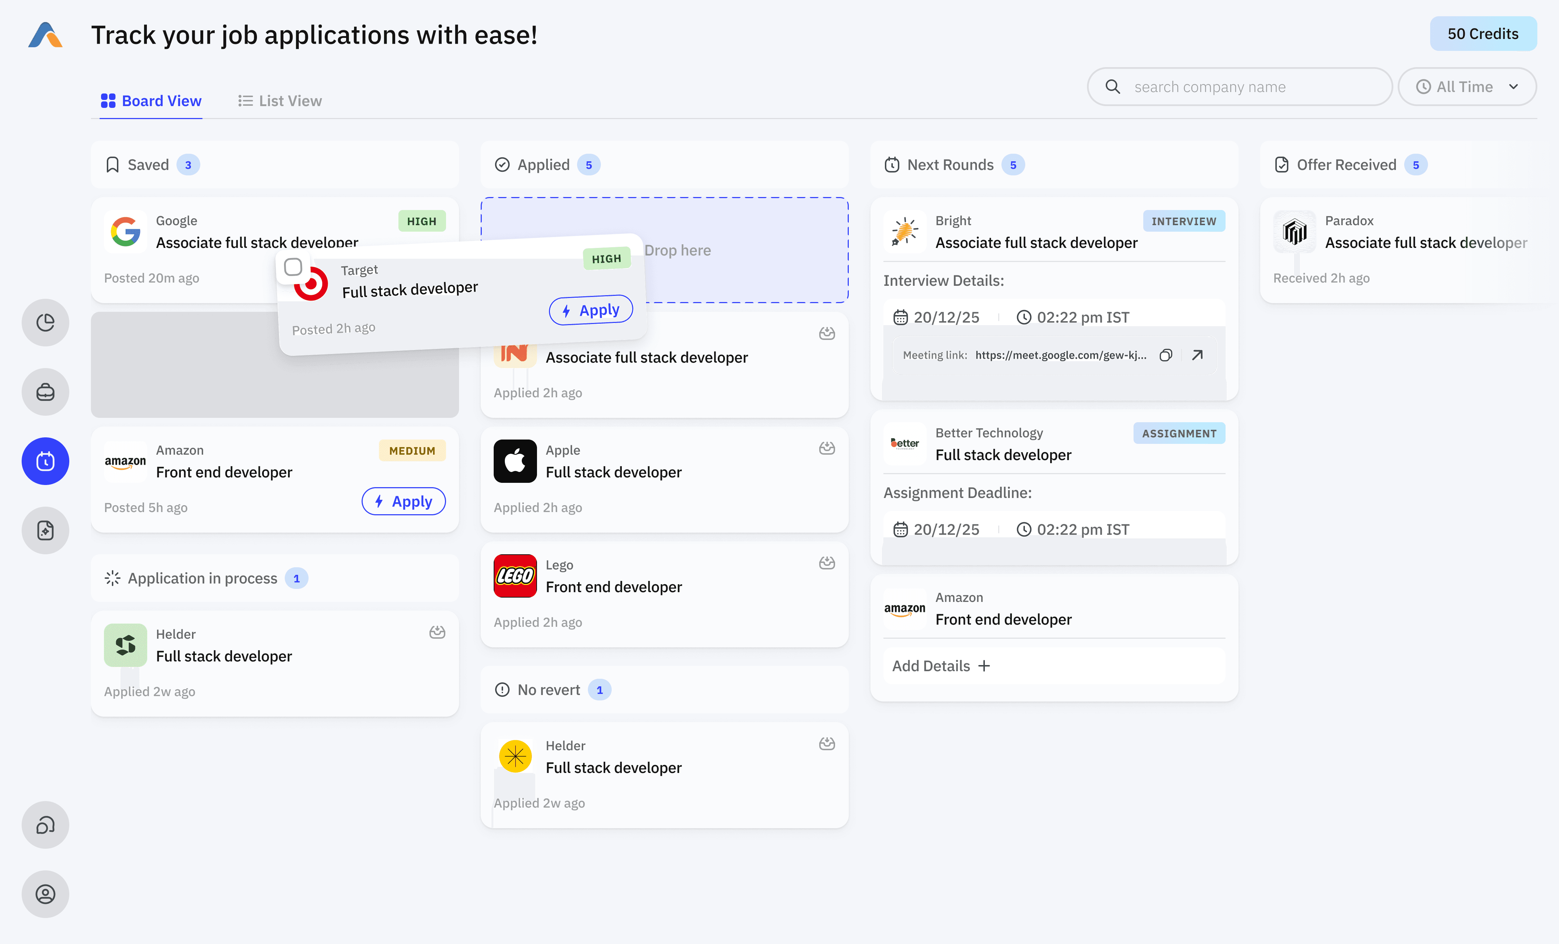Viewport: 1559px width, 944px height.
Task: Click the search company name field
Action: (1240, 87)
